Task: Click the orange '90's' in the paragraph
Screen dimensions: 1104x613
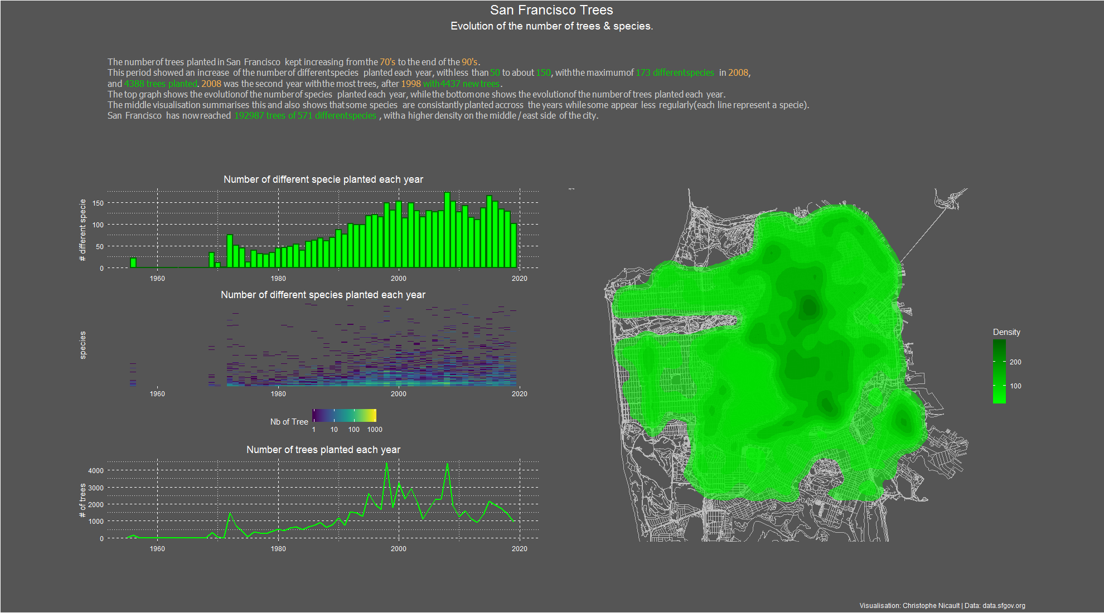Action: pos(469,62)
